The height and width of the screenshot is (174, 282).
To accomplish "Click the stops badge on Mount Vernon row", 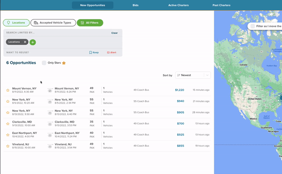I will [50, 91].
